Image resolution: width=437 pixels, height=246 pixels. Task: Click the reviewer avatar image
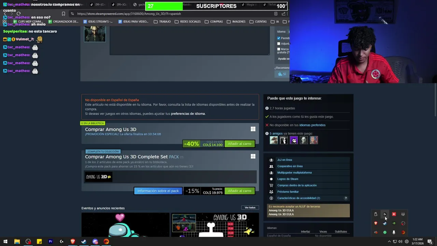[95, 34]
